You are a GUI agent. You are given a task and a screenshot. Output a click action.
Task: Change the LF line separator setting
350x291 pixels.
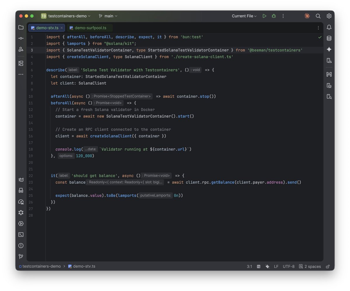pos(276,266)
